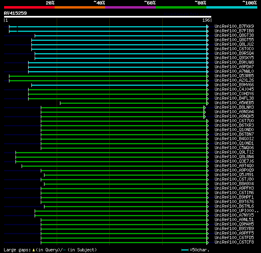Viewport: 261px width, 253px height.
Task: Click the end arrowhead of UniRef100_B7FKK9 alignment
Action: pyautogui.click(x=208, y=27)
